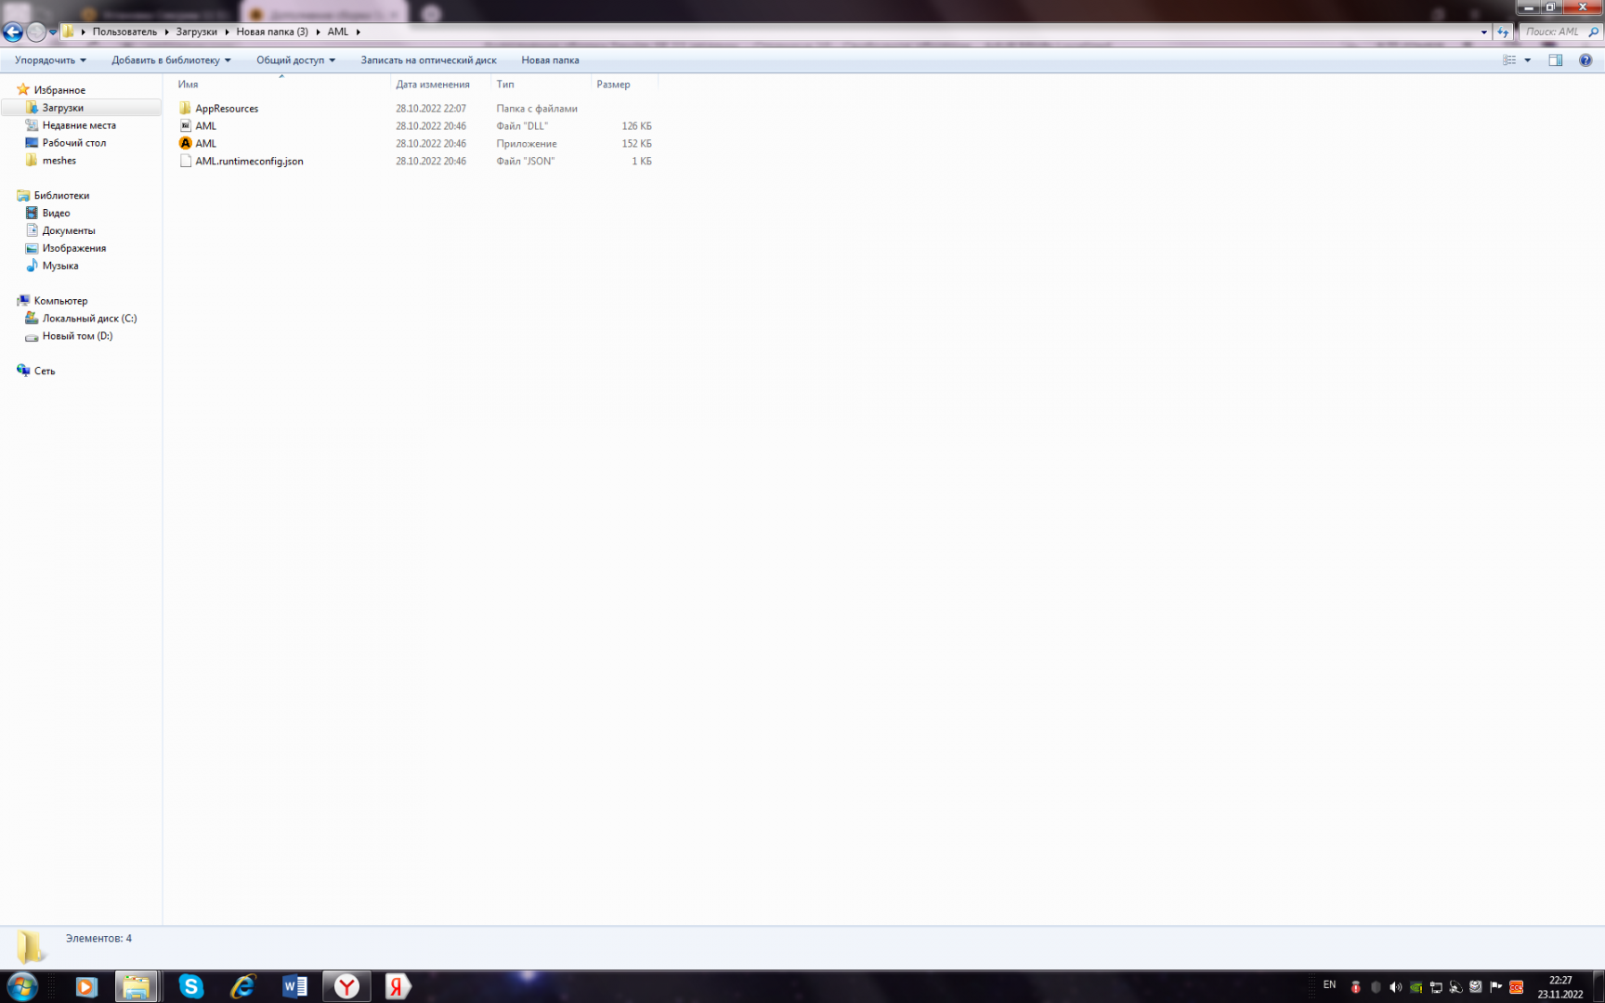Open the Упорядочить dropdown menu
The width and height of the screenshot is (1605, 1003).
coord(50,60)
